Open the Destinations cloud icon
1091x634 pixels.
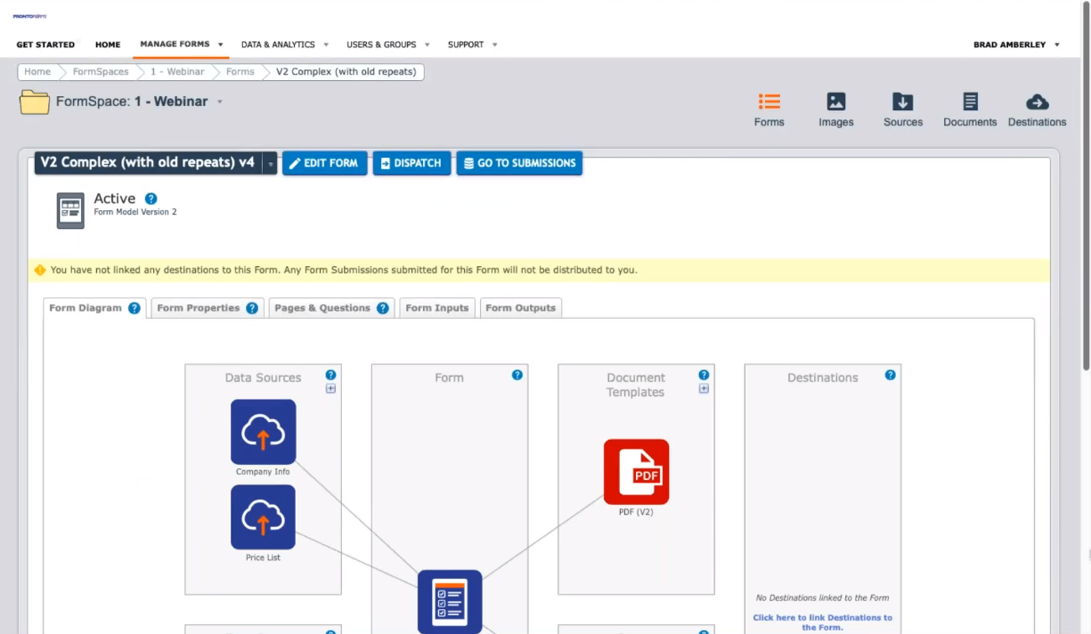(1037, 102)
